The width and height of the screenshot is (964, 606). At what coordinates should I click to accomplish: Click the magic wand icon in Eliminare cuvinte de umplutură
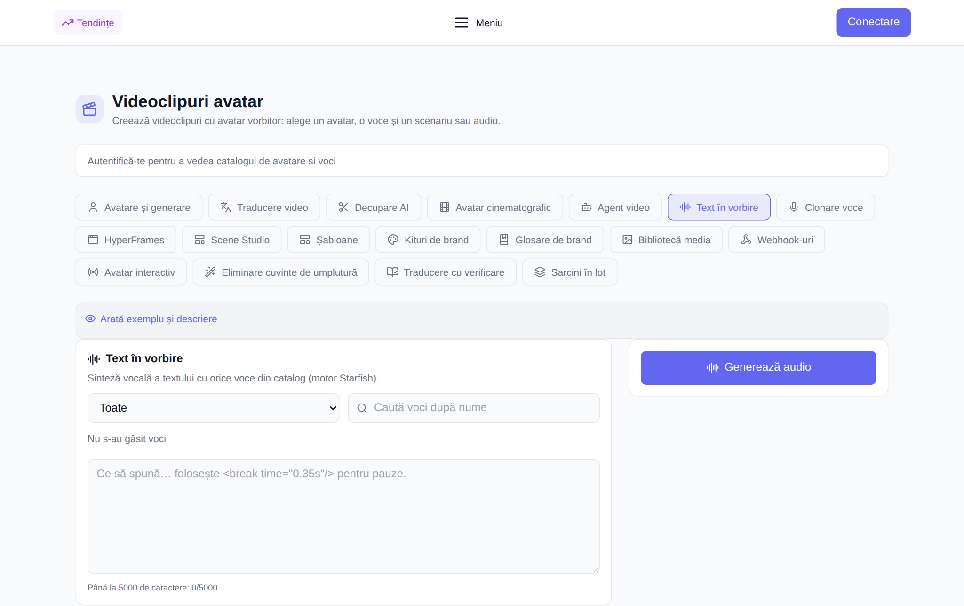(210, 272)
